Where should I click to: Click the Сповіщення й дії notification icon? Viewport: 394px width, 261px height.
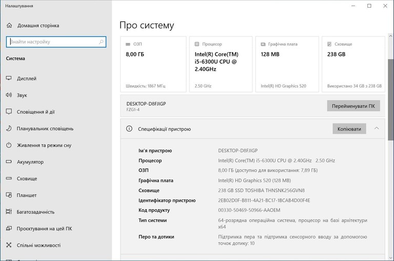[x=9, y=112]
